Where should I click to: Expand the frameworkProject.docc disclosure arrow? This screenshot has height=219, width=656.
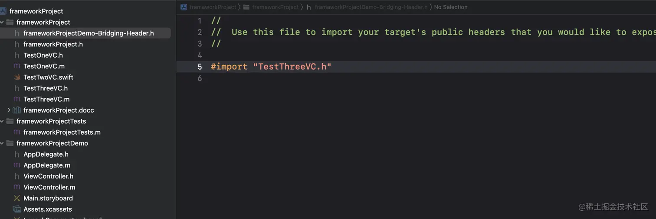point(9,110)
